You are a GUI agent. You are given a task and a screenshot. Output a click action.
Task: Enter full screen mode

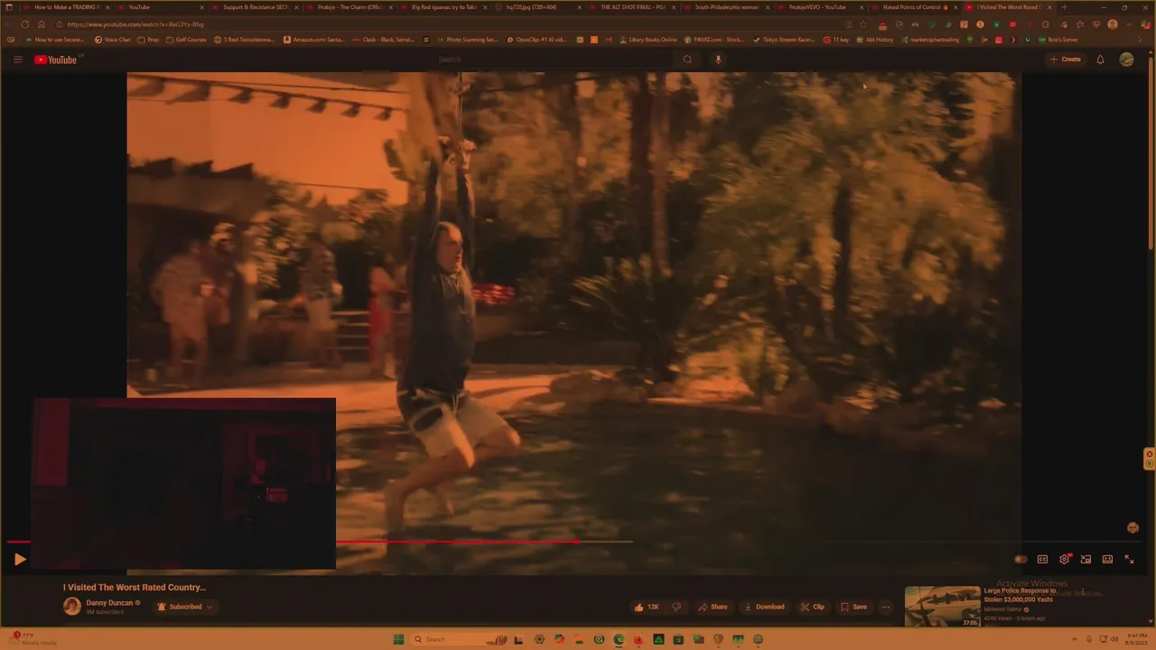pos(1129,560)
